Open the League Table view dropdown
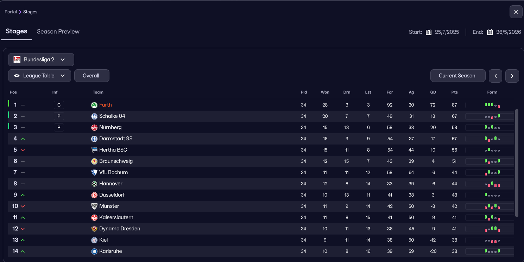Viewport: 524px width, 262px height. (x=39, y=76)
